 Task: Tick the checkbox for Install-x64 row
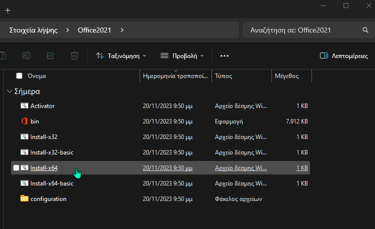coord(16,168)
